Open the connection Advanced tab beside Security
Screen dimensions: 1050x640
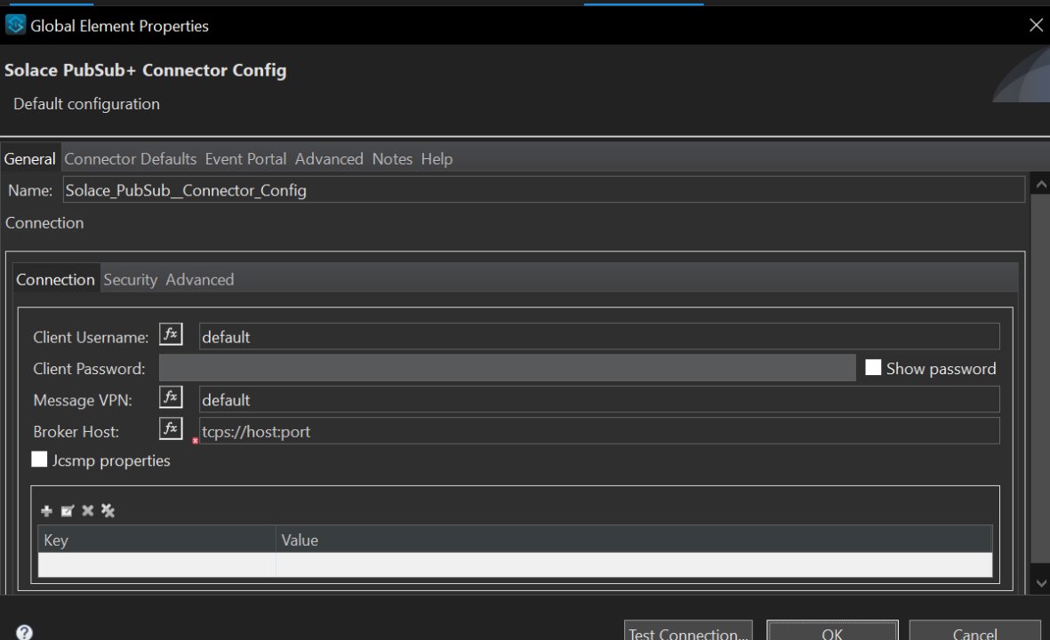coord(199,279)
